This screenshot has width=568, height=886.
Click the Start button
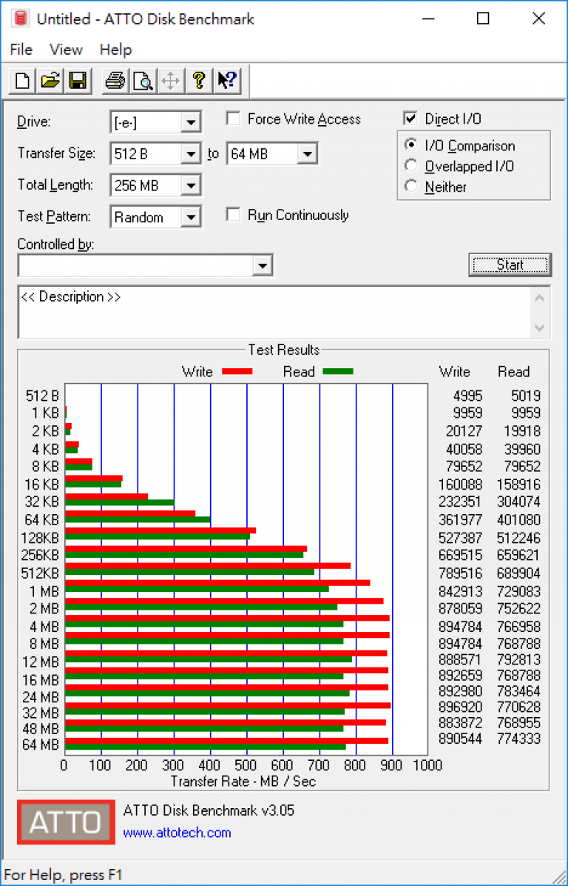(x=510, y=265)
